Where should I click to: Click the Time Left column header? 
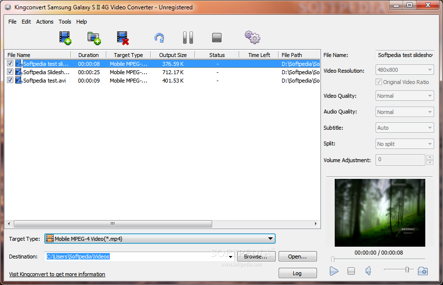[259, 55]
